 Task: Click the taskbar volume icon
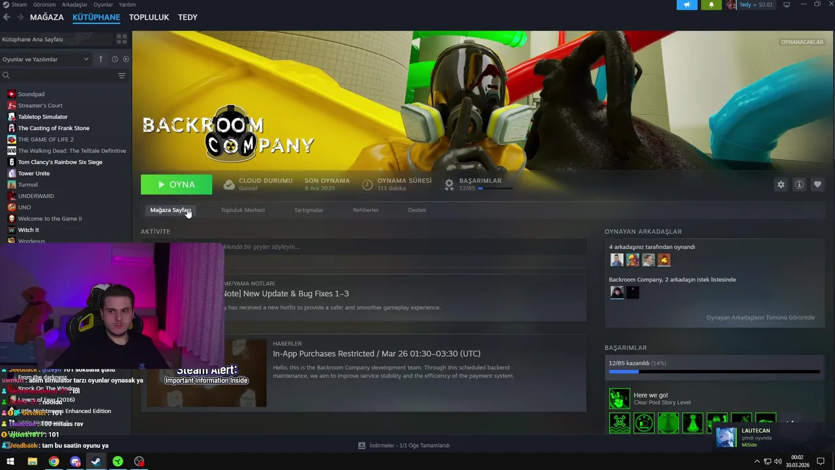778,462
